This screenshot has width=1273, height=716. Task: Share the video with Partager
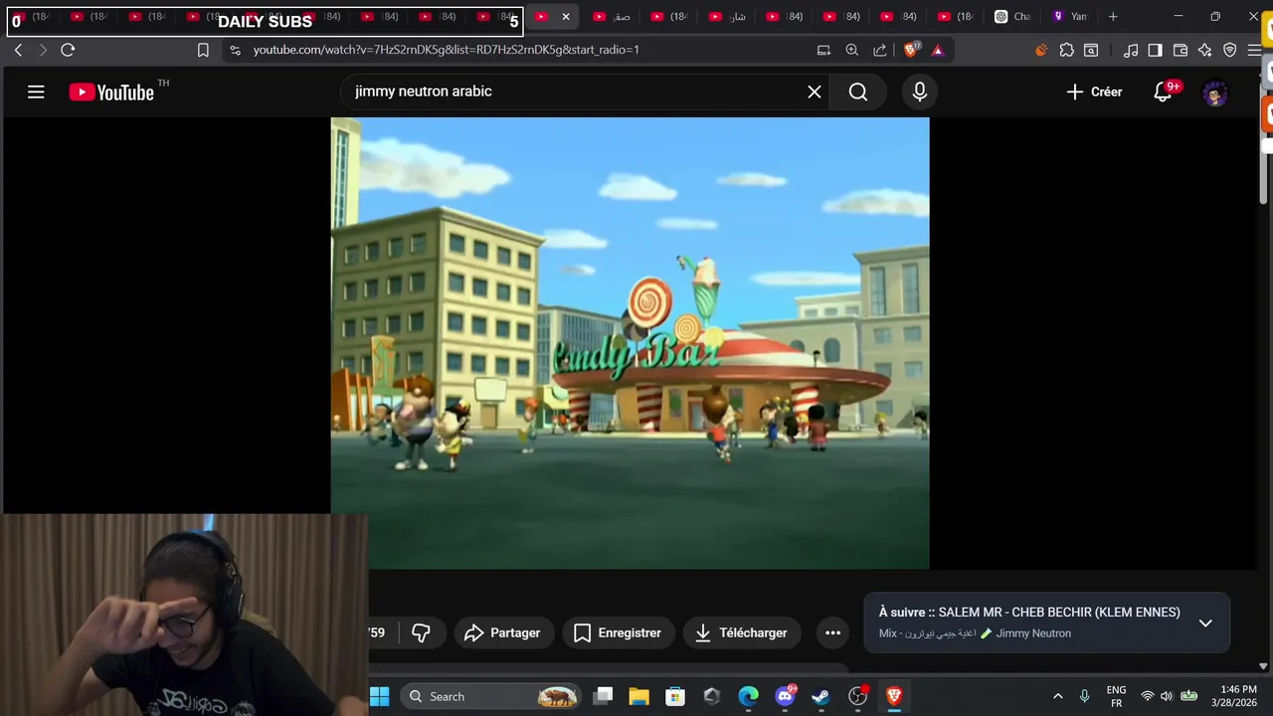tap(502, 632)
